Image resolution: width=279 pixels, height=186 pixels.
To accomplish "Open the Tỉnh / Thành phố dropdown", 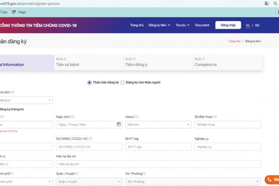I will point(26,181).
